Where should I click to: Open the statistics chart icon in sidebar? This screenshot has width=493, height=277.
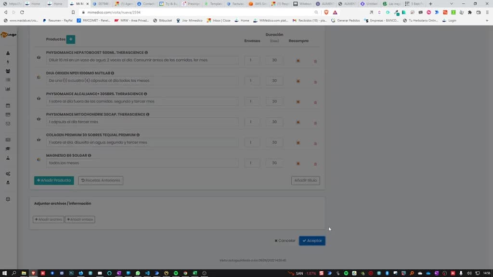pos(8,89)
